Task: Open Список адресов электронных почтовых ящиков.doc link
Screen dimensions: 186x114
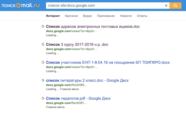Action: click(93, 26)
